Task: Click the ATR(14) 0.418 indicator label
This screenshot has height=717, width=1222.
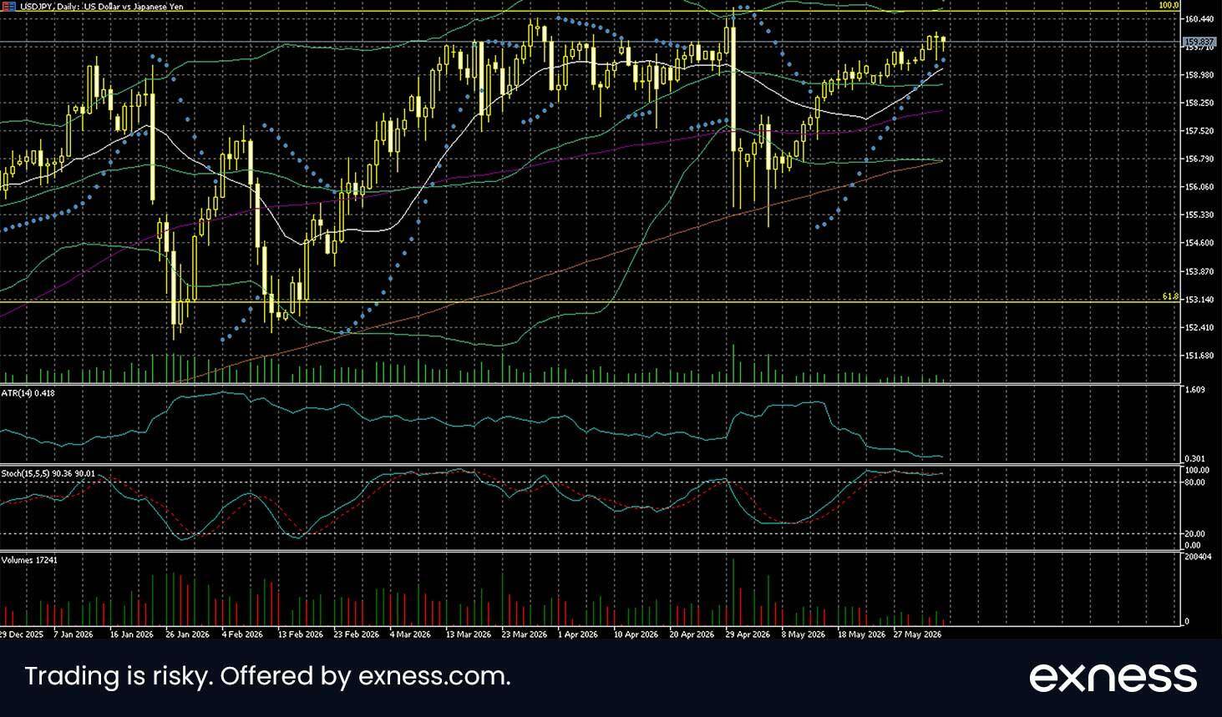Action: point(28,392)
